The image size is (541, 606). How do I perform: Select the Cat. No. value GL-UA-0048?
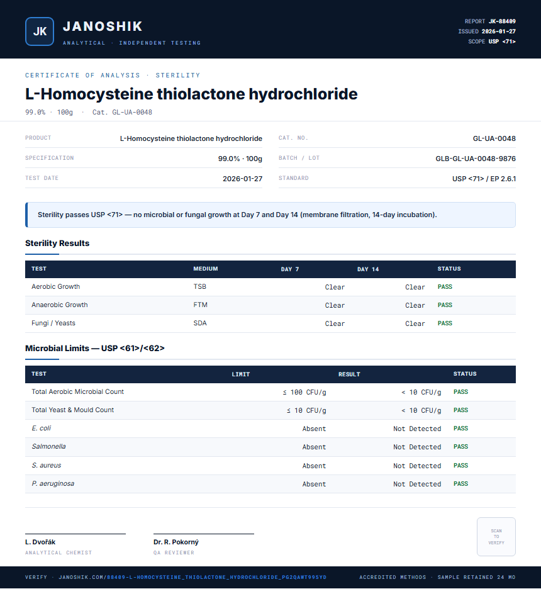pyautogui.click(x=494, y=138)
